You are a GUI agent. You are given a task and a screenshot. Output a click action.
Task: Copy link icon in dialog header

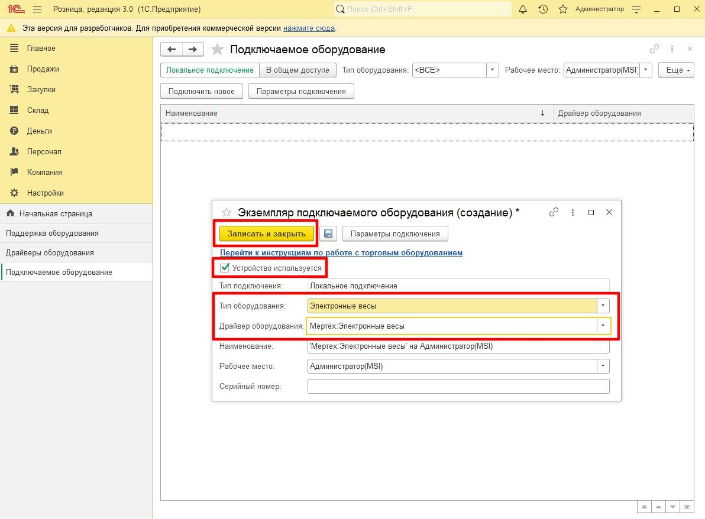coord(554,212)
